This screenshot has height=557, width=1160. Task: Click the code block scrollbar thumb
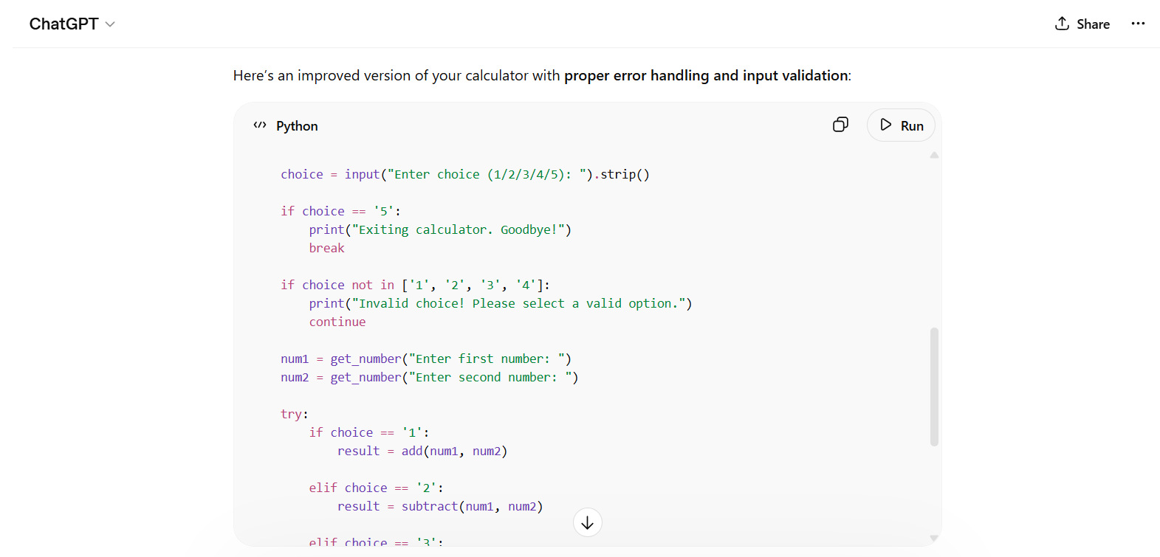pyautogui.click(x=934, y=387)
